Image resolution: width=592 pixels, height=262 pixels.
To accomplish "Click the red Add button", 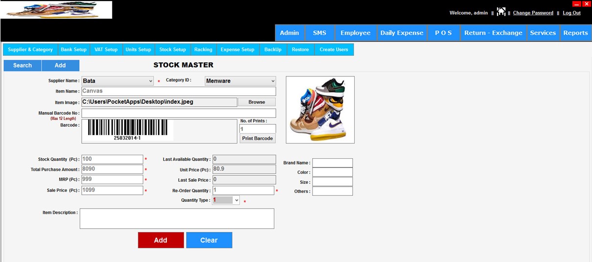I will tap(161, 240).
